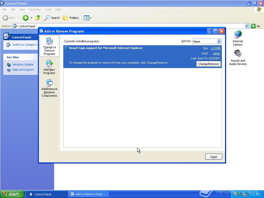Switch to Control Panel taskbar button

click(x=47, y=194)
